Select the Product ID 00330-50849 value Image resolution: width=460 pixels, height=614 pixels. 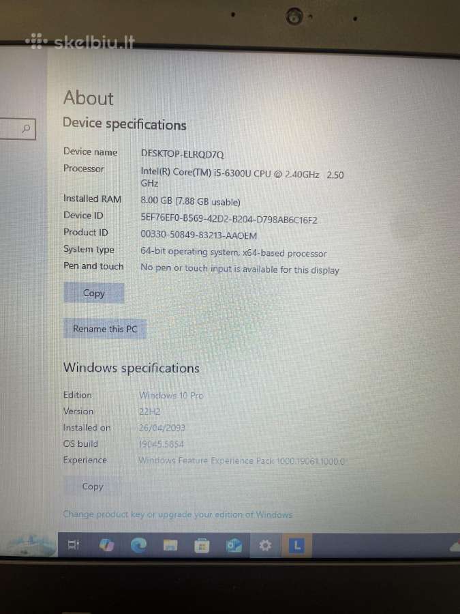(x=199, y=235)
